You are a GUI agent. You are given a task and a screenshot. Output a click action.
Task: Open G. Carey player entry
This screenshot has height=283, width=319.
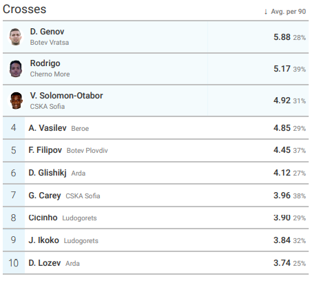pos(45,196)
